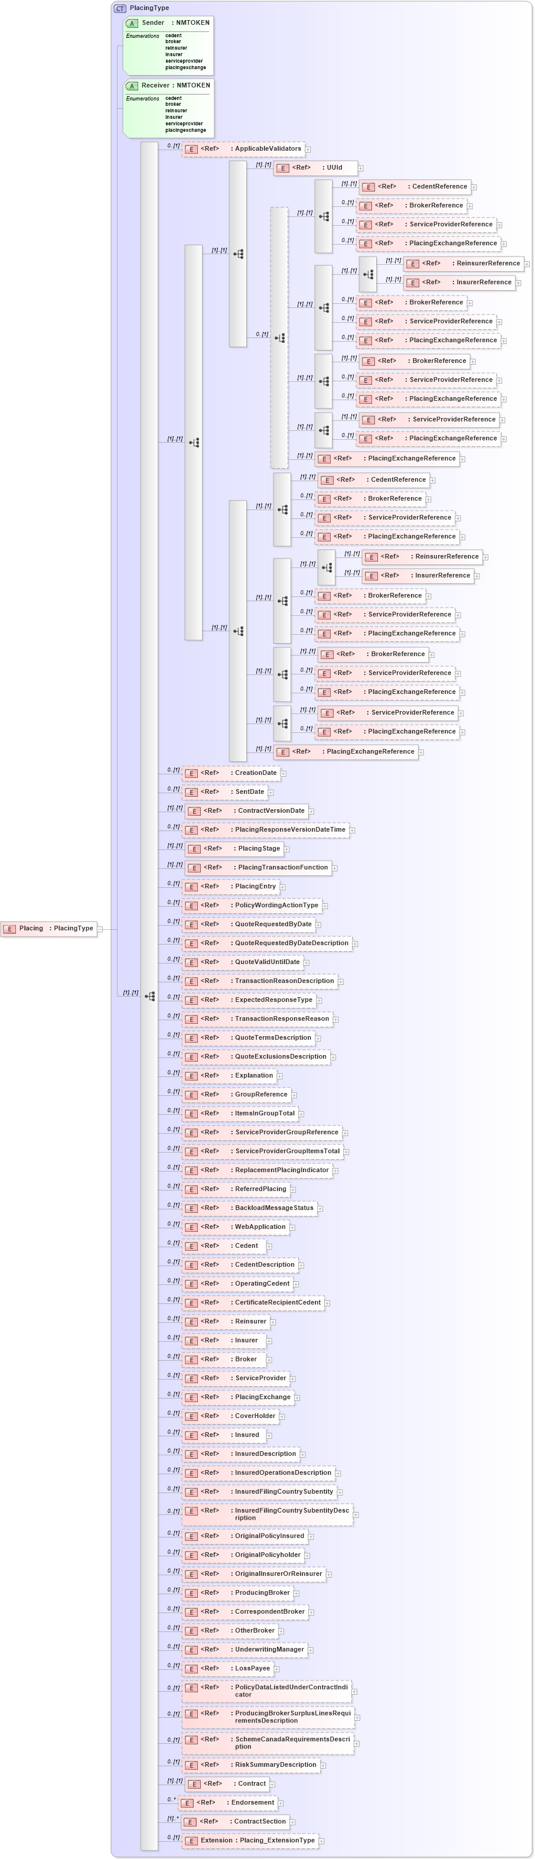Screen dimensions: 535x1859
Task: Click the E icon of GroupReference
Action: pos(192,1095)
